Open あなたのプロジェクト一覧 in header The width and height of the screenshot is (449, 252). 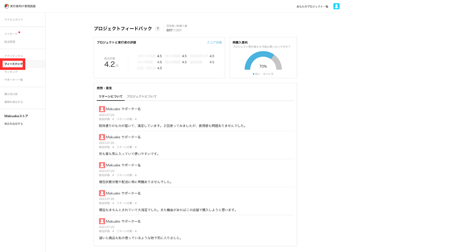[x=312, y=6]
